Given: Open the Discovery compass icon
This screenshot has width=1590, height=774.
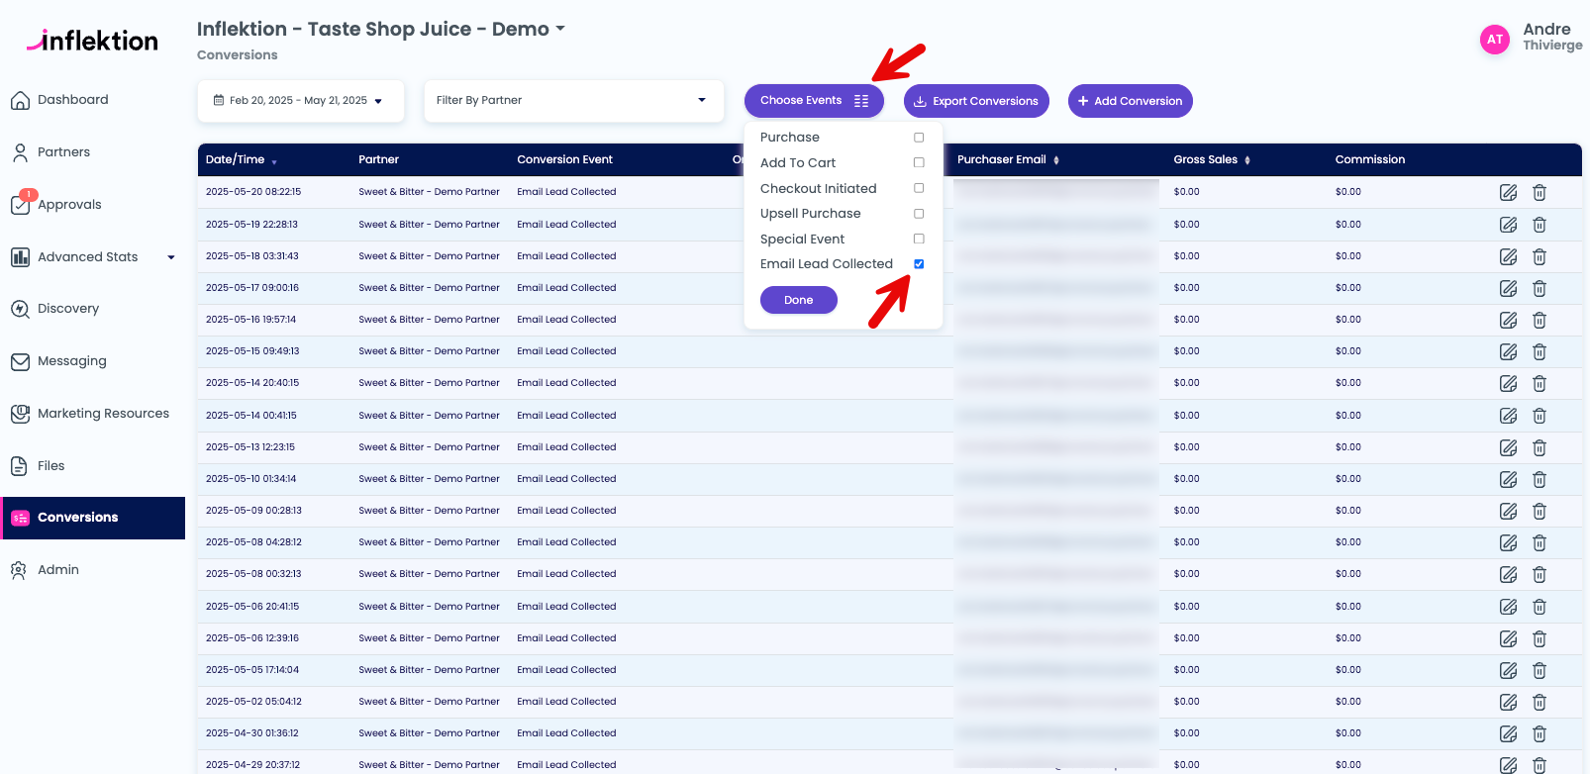Looking at the screenshot, I should tap(20, 309).
